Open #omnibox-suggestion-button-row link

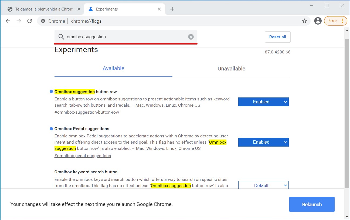click(x=87, y=112)
